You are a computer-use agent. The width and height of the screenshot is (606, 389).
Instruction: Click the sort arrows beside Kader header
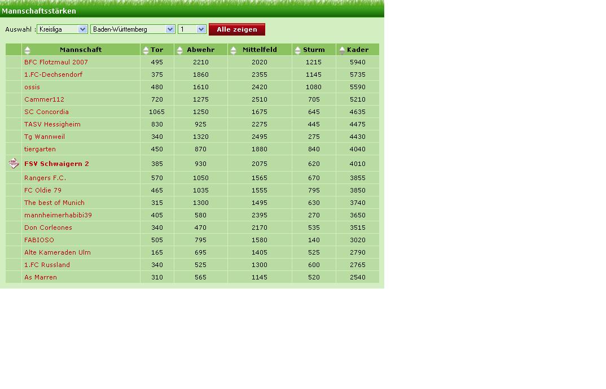click(x=342, y=50)
